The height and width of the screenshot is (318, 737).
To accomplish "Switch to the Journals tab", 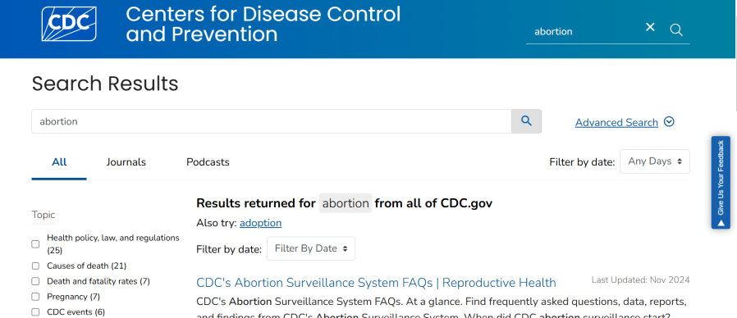I will pos(126,162).
